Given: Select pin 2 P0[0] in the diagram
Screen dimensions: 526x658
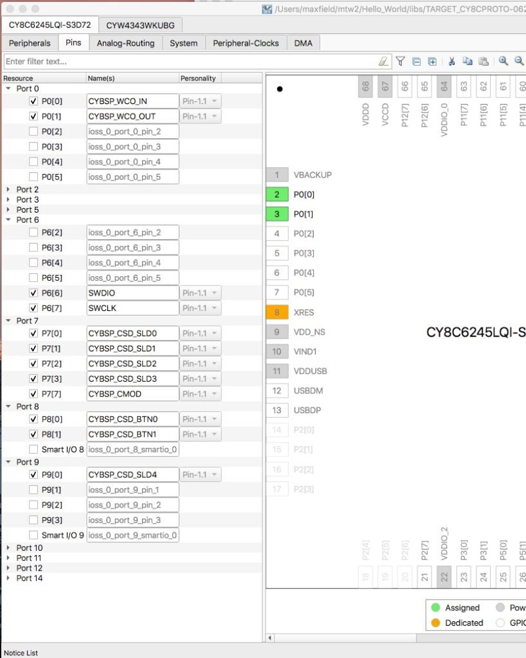Looking at the screenshot, I should [x=277, y=194].
